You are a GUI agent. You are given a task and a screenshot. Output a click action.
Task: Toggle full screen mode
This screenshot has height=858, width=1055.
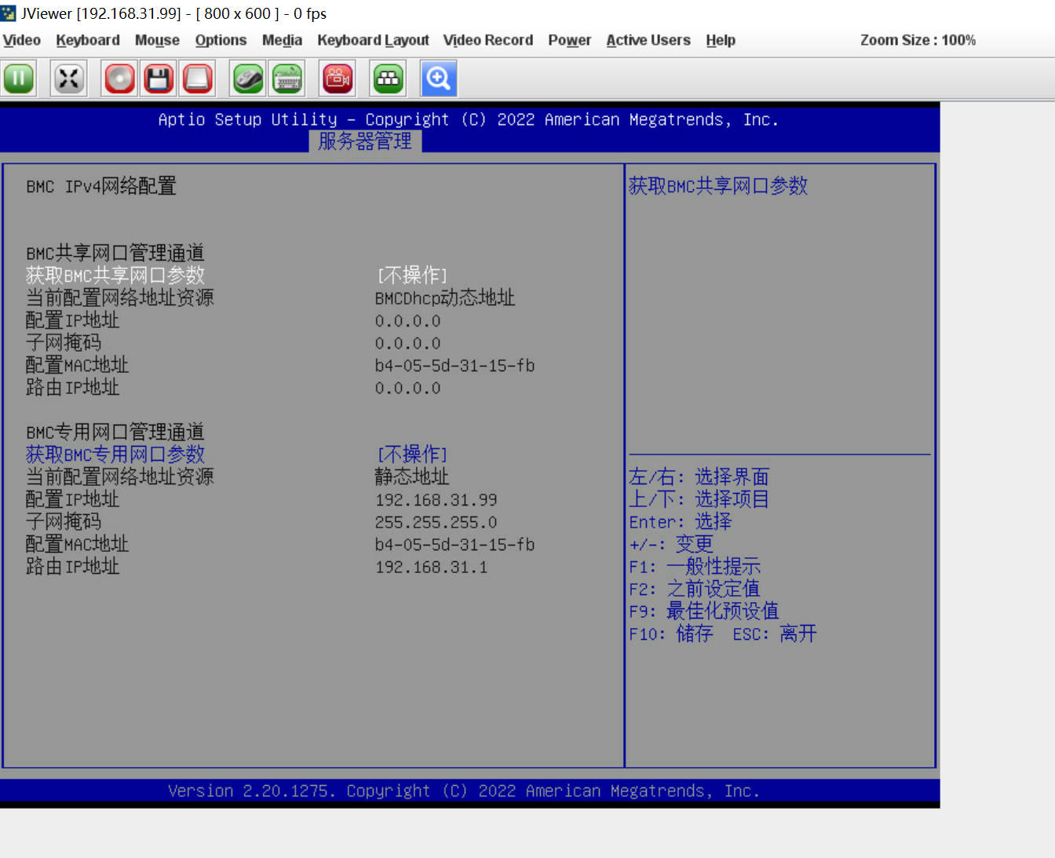68,78
